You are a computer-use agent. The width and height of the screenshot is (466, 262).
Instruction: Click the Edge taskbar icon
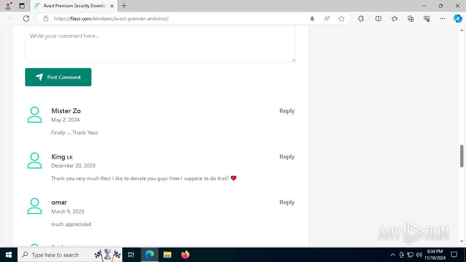pyautogui.click(x=150, y=255)
